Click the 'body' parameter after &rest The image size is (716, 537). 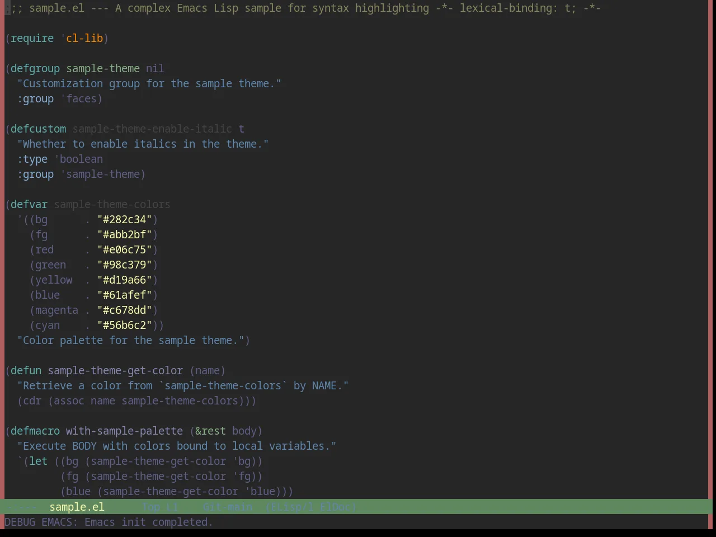click(244, 431)
